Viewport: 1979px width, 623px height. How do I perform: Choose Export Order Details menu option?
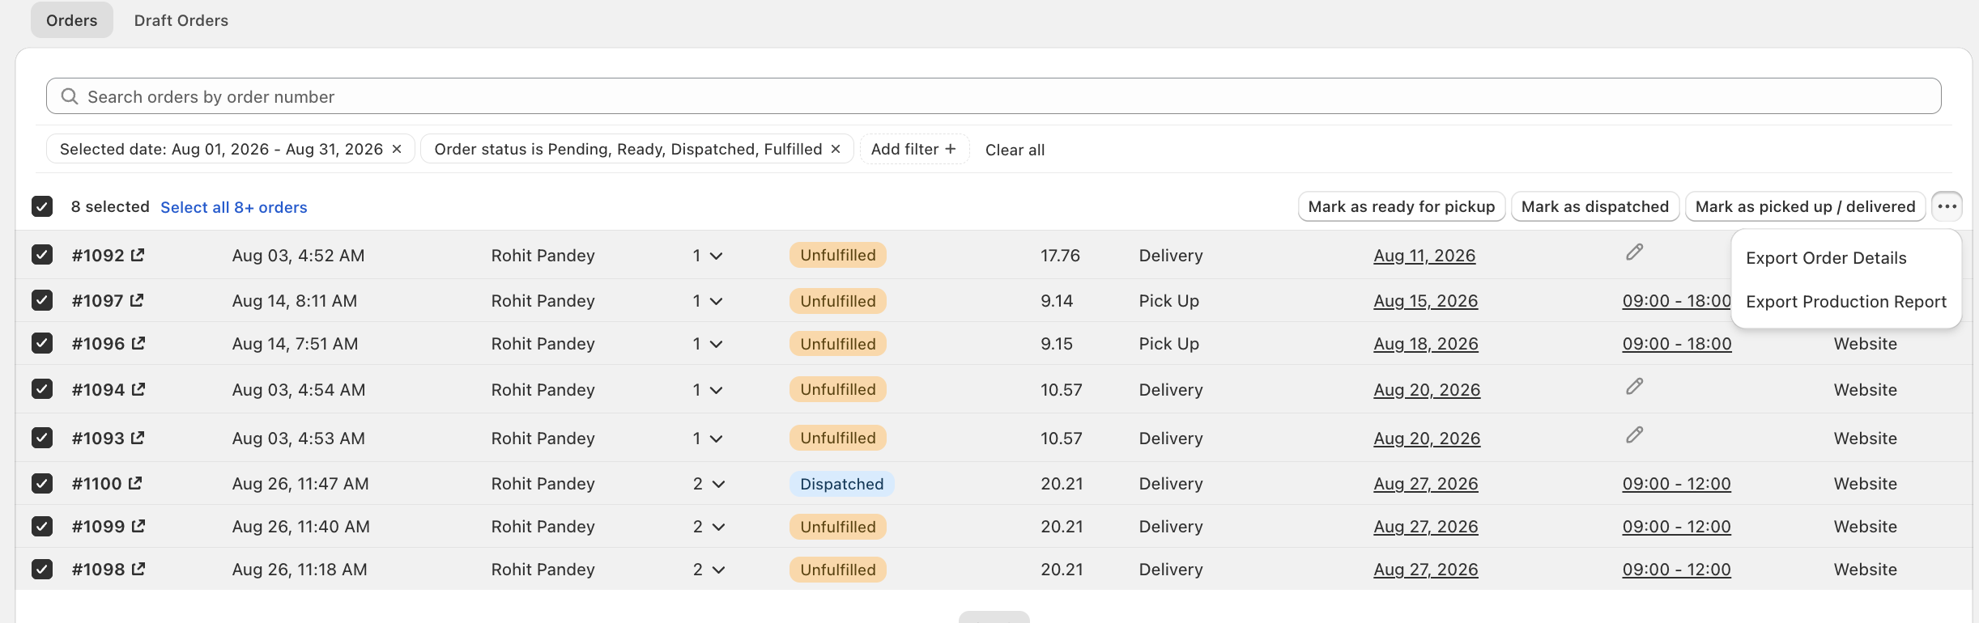click(1826, 258)
